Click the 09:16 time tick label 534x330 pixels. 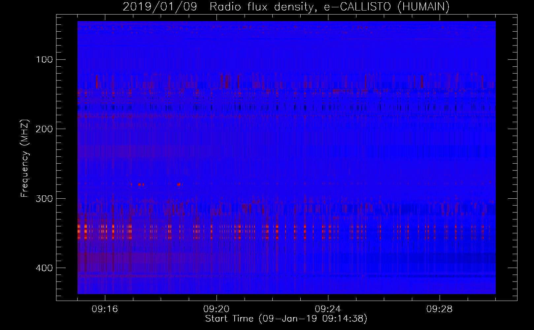[105, 309]
